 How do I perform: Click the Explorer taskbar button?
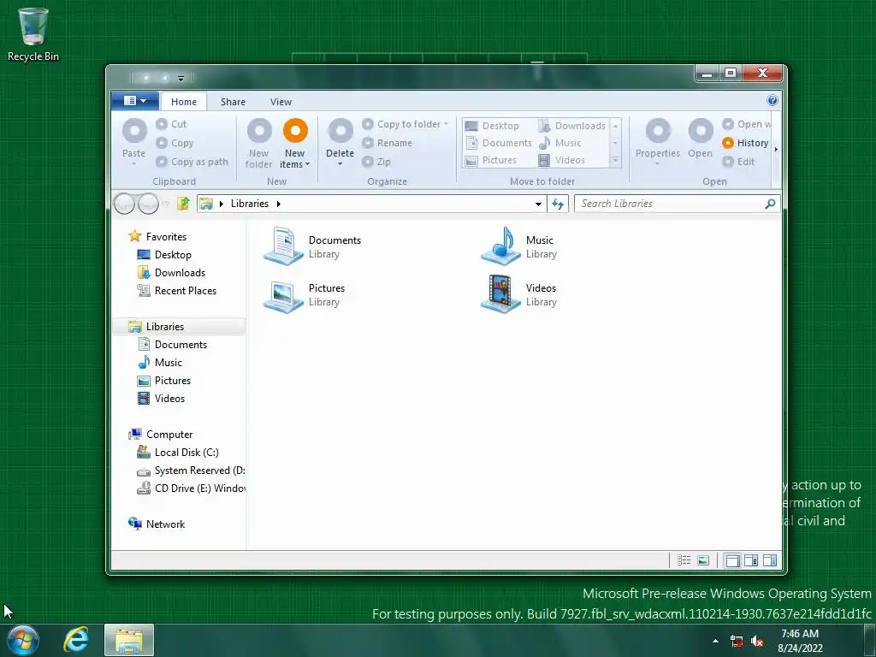point(129,640)
